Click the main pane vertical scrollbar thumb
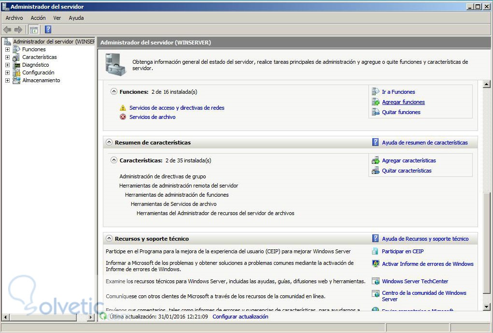Viewport: 493px width, 333px height. [x=486, y=243]
